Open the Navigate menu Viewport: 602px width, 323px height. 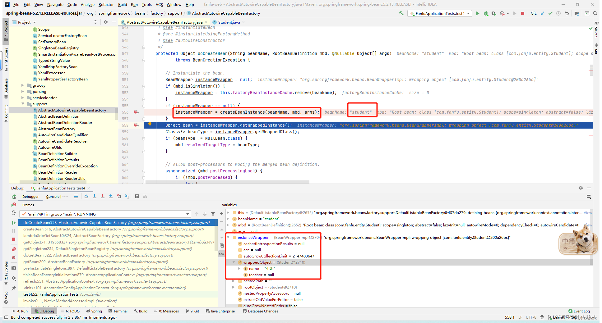tap(55, 4)
